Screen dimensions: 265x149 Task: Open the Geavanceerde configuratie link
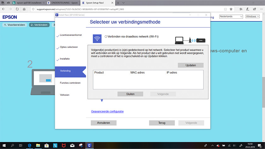click(x=107, y=112)
